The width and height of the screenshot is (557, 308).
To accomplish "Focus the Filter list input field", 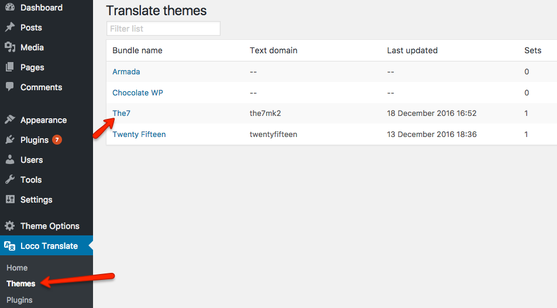I will (x=163, y=29).
